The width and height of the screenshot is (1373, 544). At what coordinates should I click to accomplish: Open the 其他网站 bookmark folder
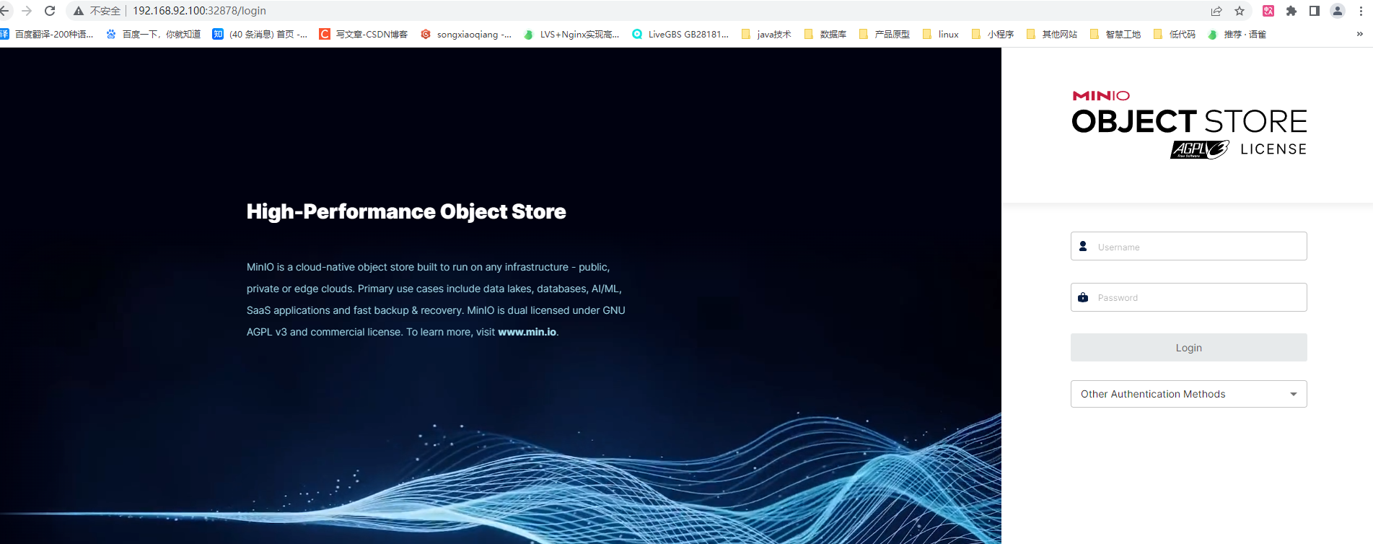pos(1052,34)
